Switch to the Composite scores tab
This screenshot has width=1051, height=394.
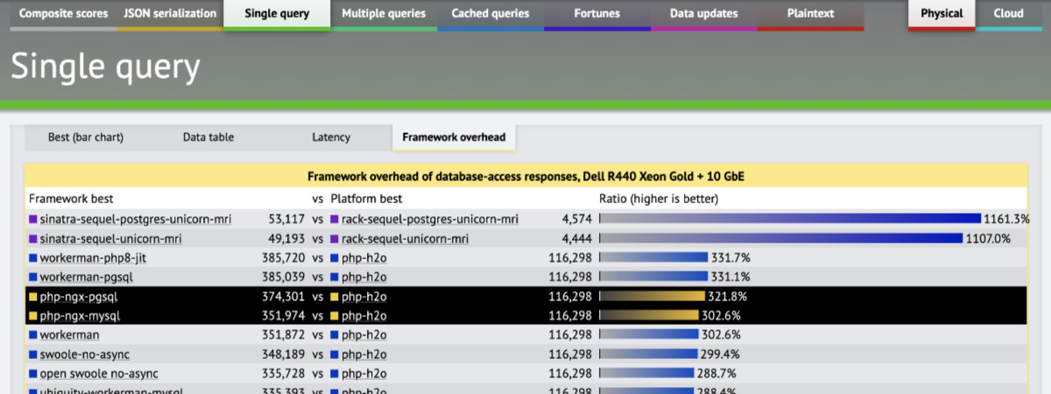click(x=63, y=14)
